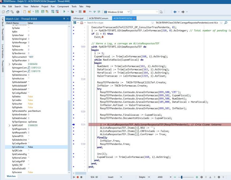Open the Windows 32-bit platform dropdown
This screenshot has height=180, width=231.
128,12
